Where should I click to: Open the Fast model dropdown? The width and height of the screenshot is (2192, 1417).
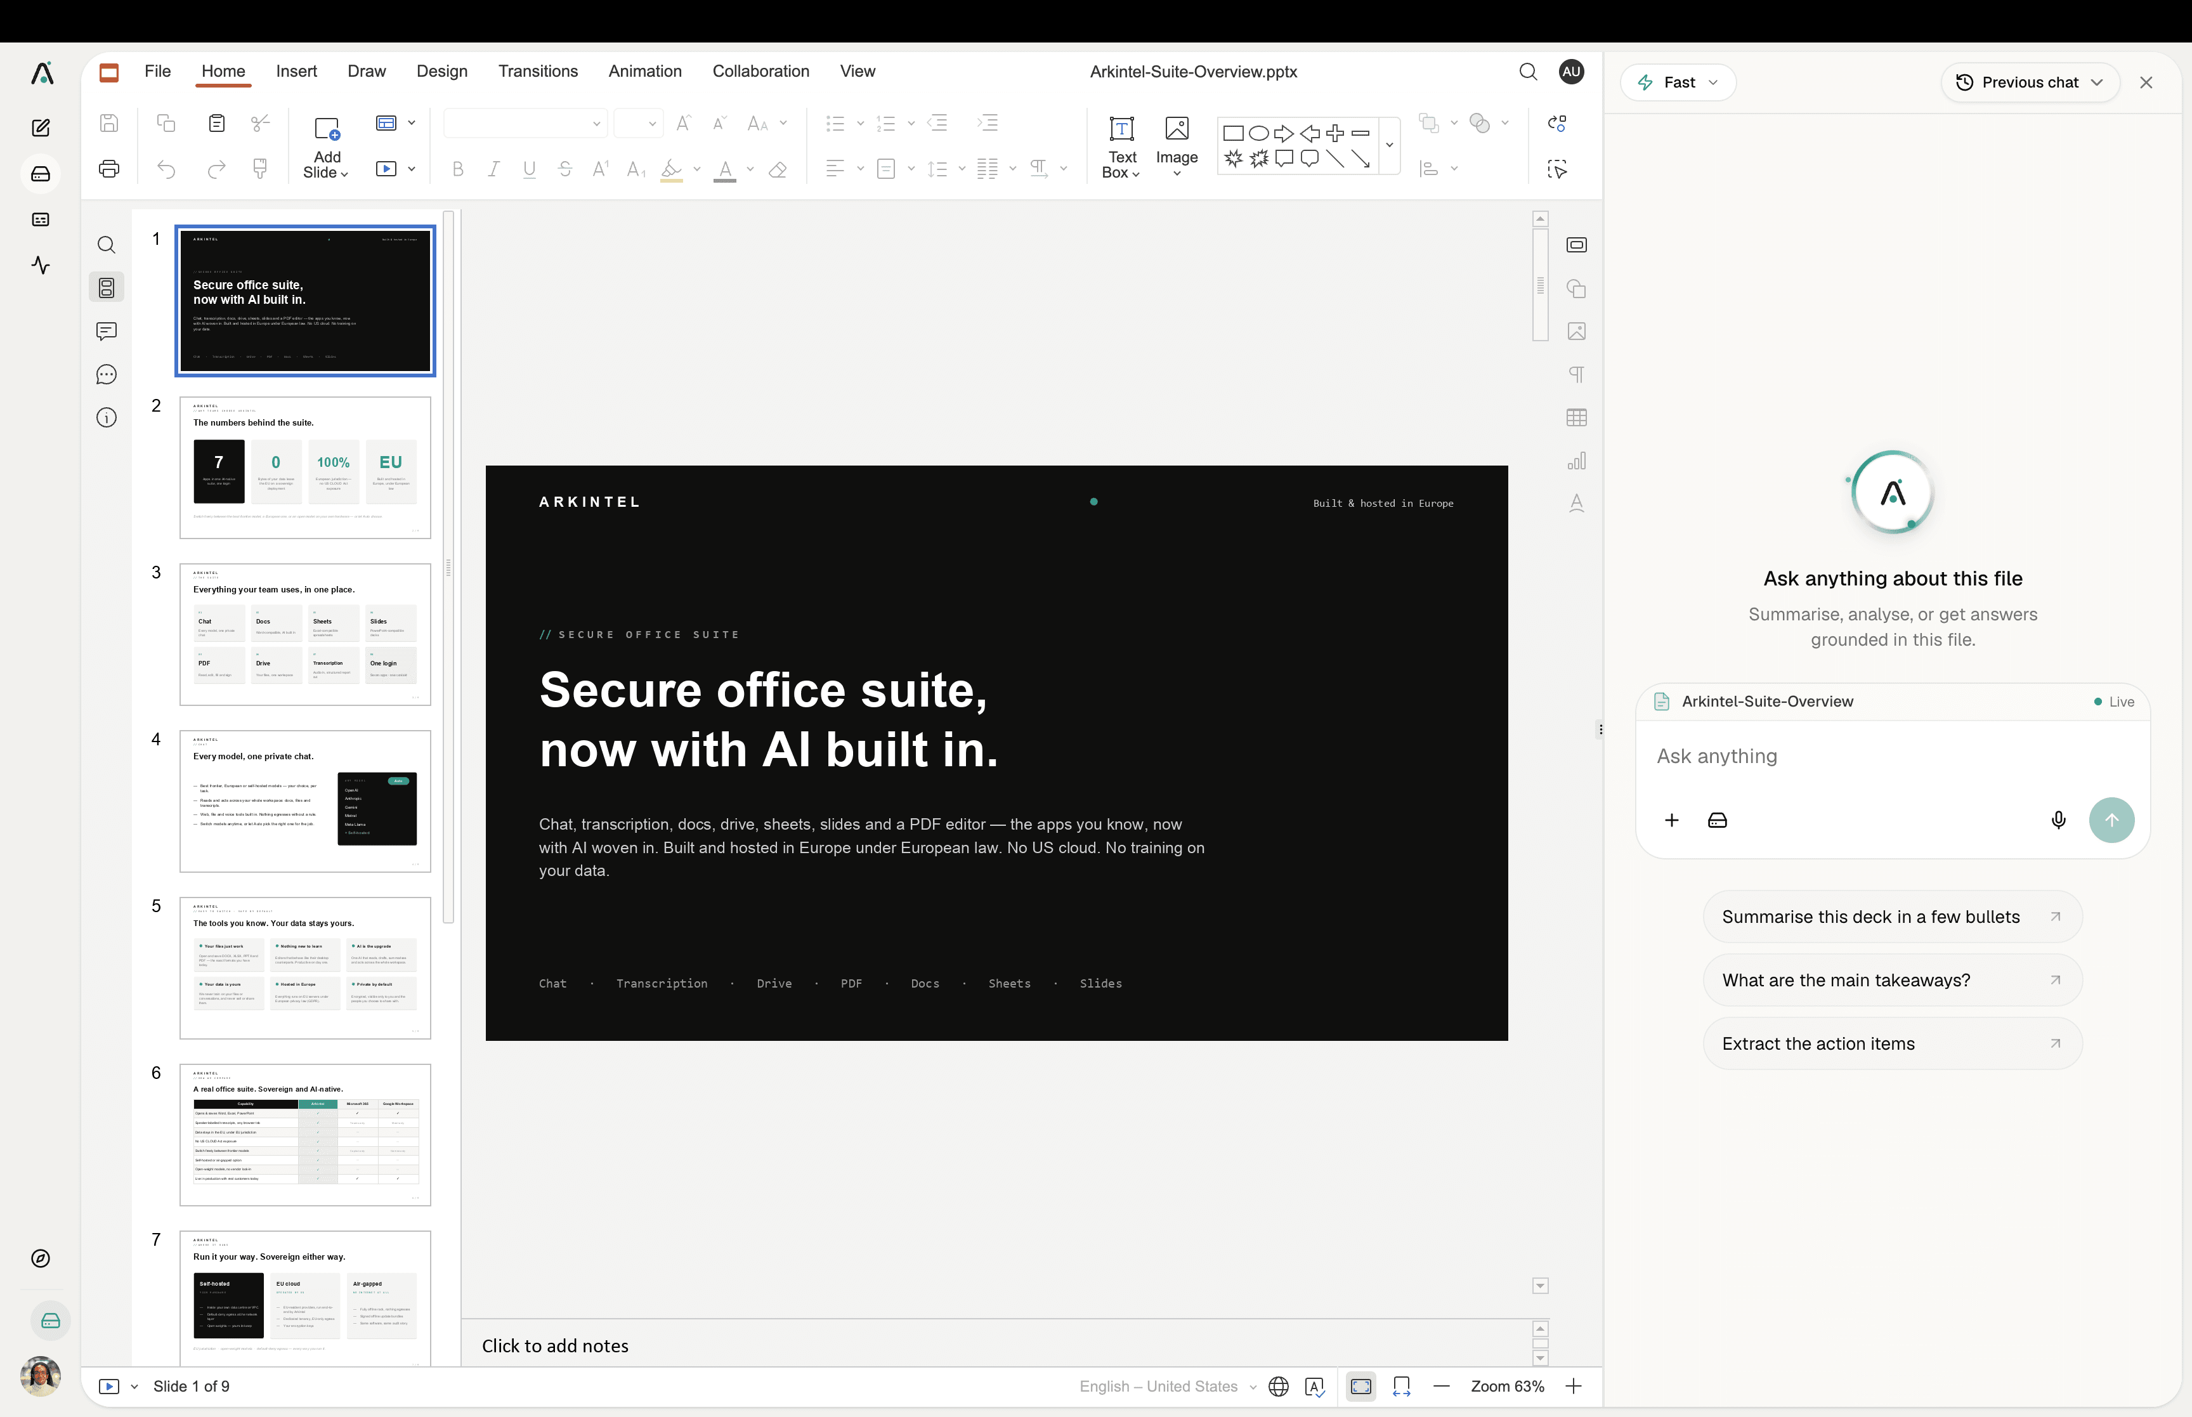pyautogui.click(x=1678, y=83)
